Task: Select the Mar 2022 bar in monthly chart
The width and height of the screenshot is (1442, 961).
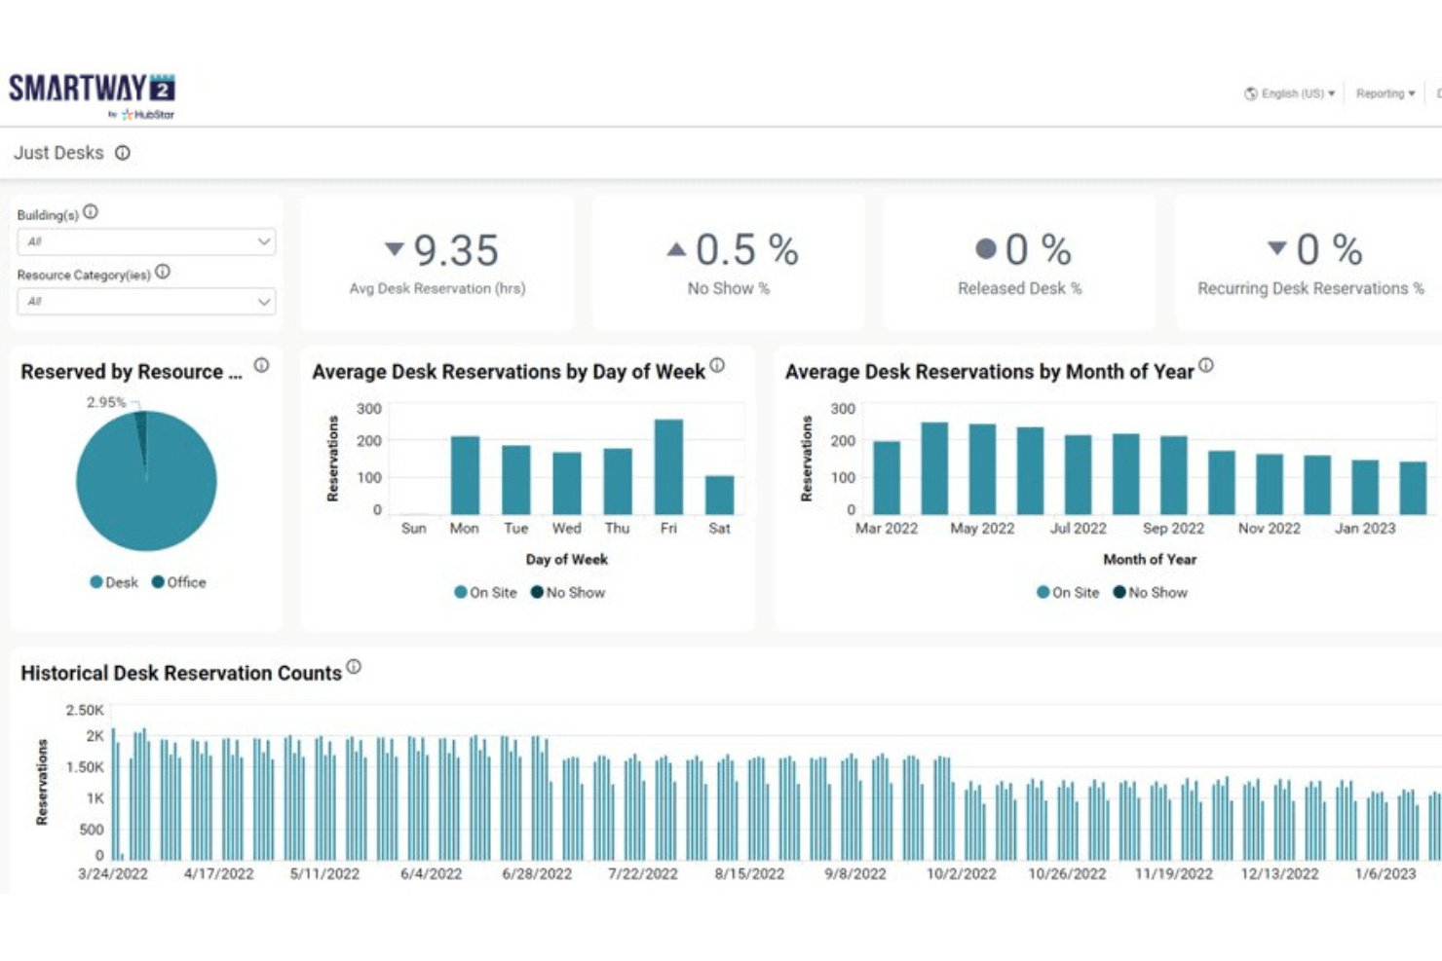Action: pos(887,478)
